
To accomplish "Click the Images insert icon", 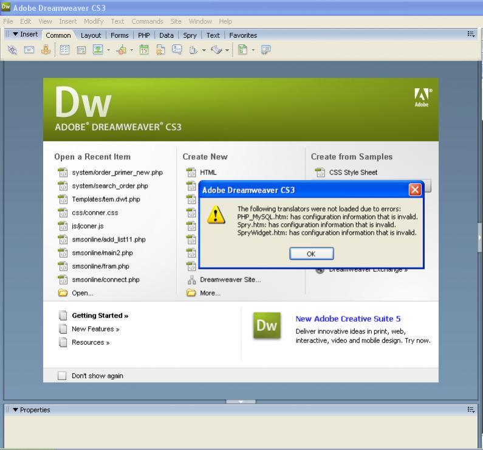I will [98, 50].
